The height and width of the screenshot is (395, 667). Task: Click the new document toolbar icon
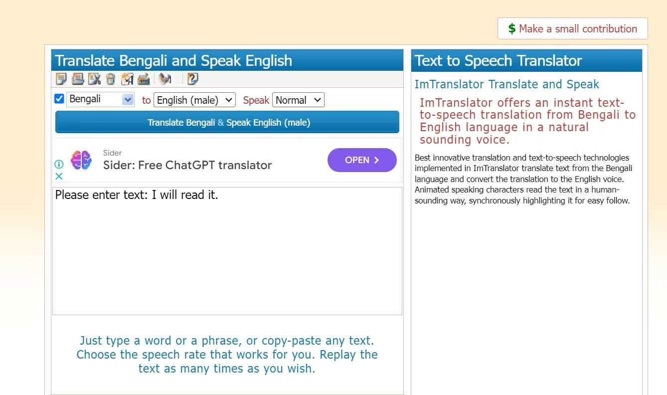[61, 79]
